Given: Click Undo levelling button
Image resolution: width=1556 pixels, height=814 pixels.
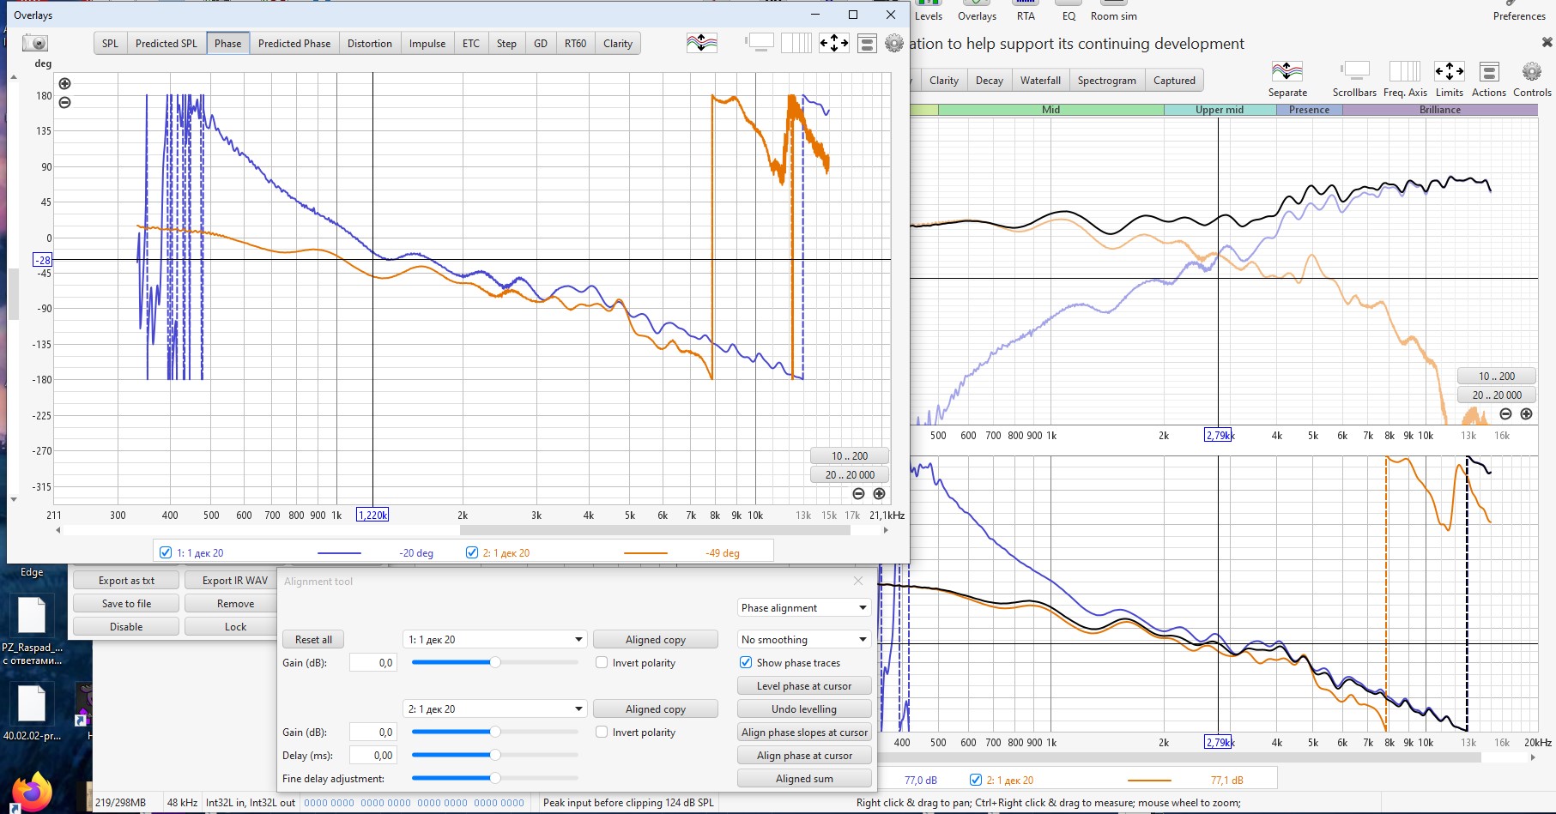Looking at the screenshot, I should point(804,708).
